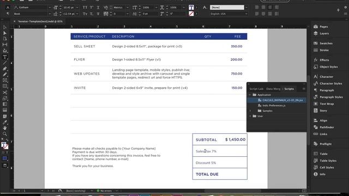Viewport: 349px width, 196px height.
Task: Toggle Strikethrough formatting
Action: [98, 14]
